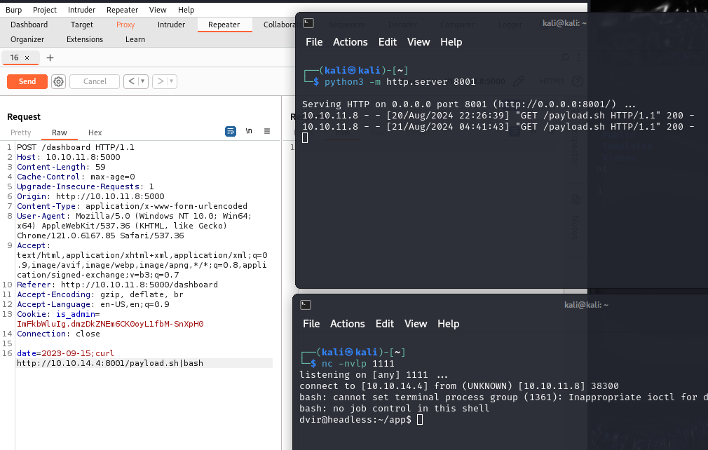The height and width of the screenshot is (450, 708).
Task: Toggle non-printable characters \n icon
Action: [x=249, y=131]
